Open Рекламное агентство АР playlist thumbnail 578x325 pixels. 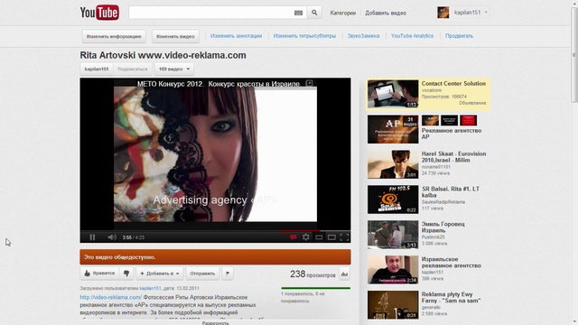(x=393, y=129)
